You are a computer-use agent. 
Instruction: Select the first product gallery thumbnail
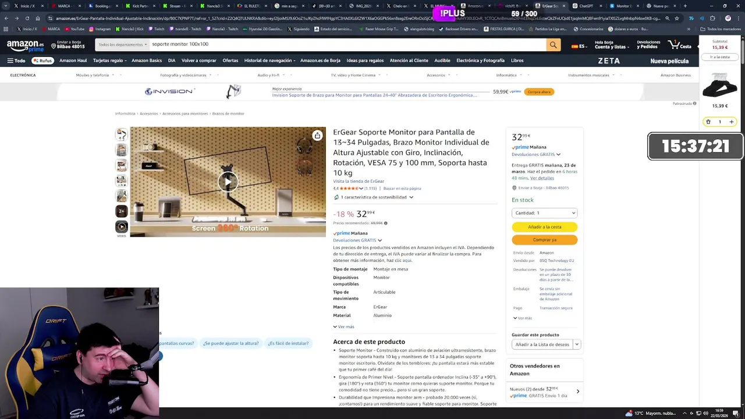coord(121,135)
